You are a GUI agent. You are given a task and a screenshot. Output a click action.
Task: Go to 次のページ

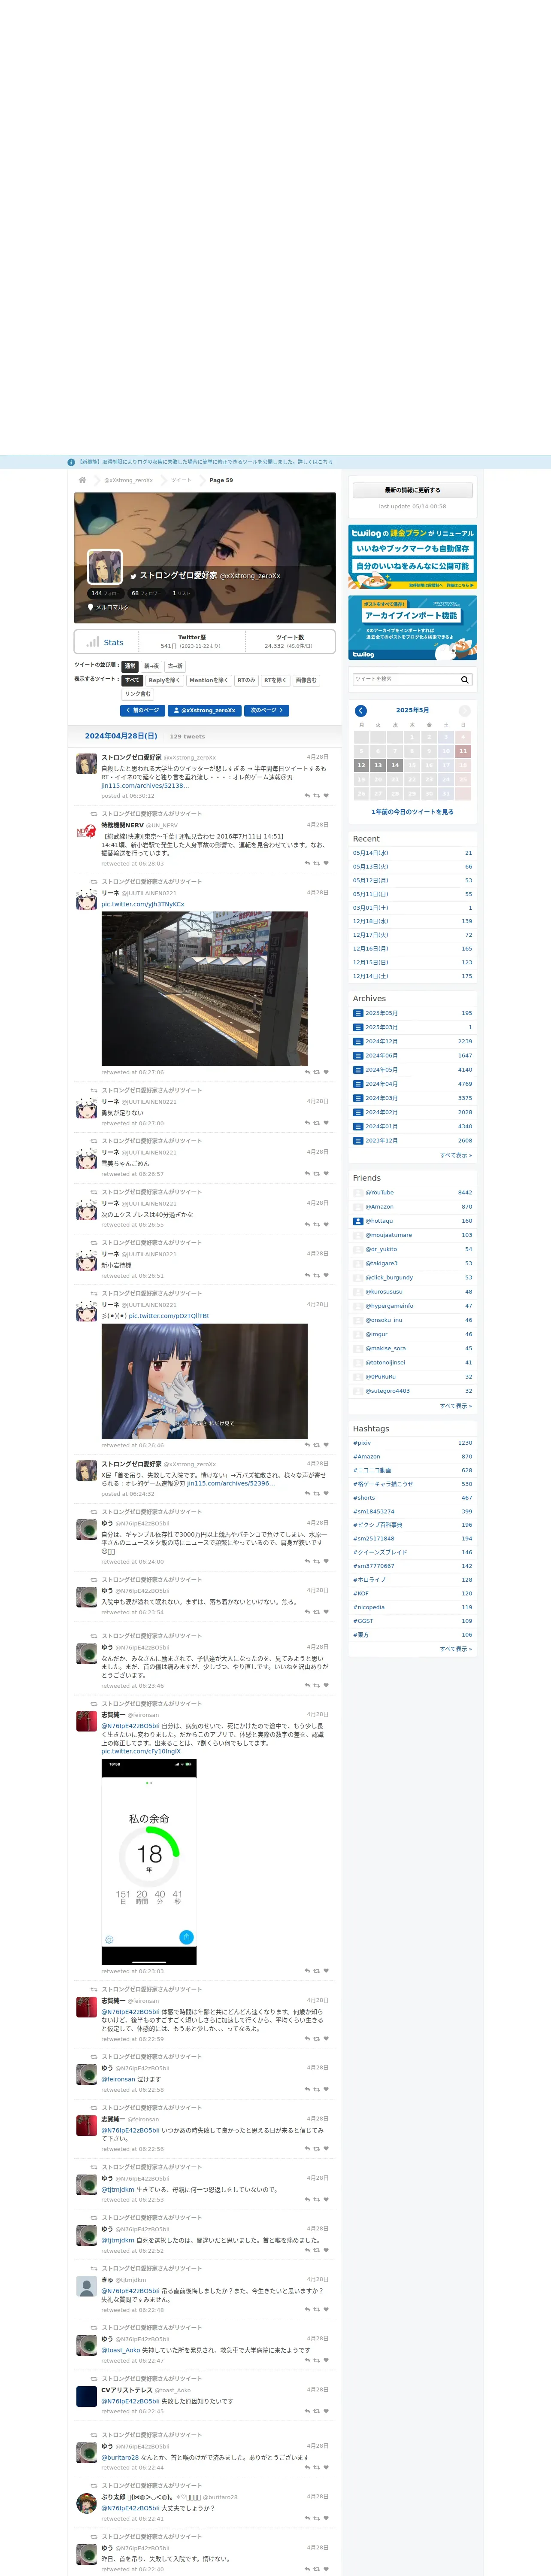[x=267, y=711]
